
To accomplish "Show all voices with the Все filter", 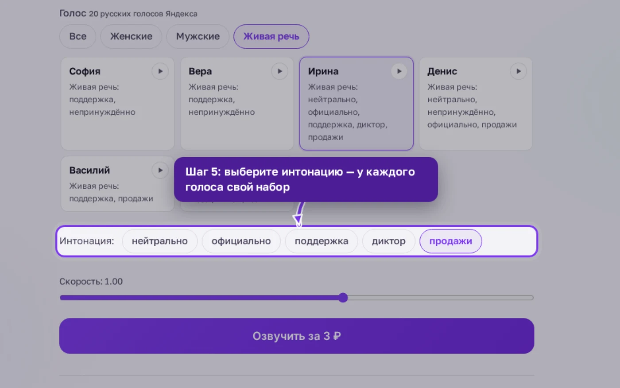I will [78, 36].
